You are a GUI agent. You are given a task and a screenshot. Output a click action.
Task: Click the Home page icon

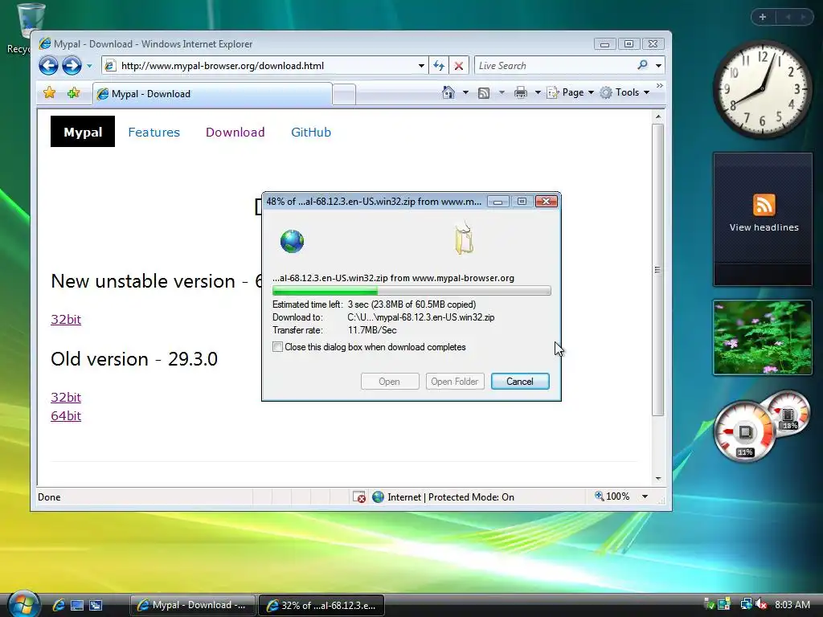448,92
